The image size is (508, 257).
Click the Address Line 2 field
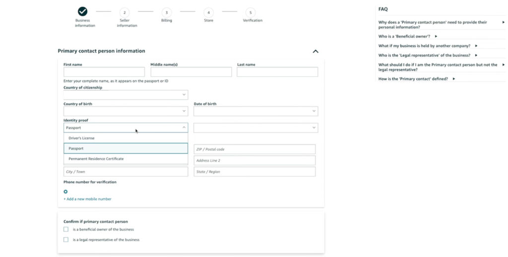pos(254,160)
